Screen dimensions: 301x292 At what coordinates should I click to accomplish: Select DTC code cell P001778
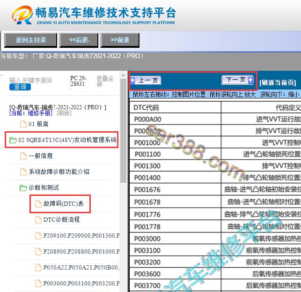click(x=175, y=227)
